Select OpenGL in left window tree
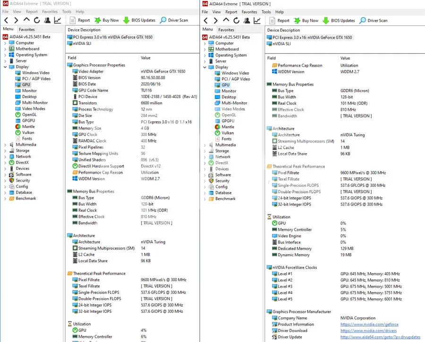The image size is (425, 342). coord(26,115)
